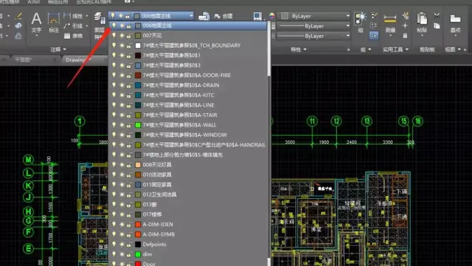
Task: Click the cut scissors icon in 剪贴板
Action: click(437, 15)
